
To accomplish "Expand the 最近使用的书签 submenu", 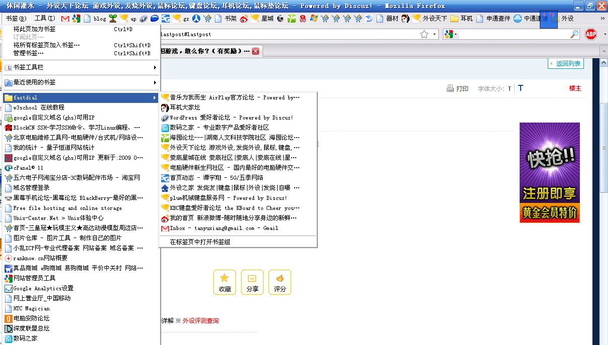I will pos(81,82).
